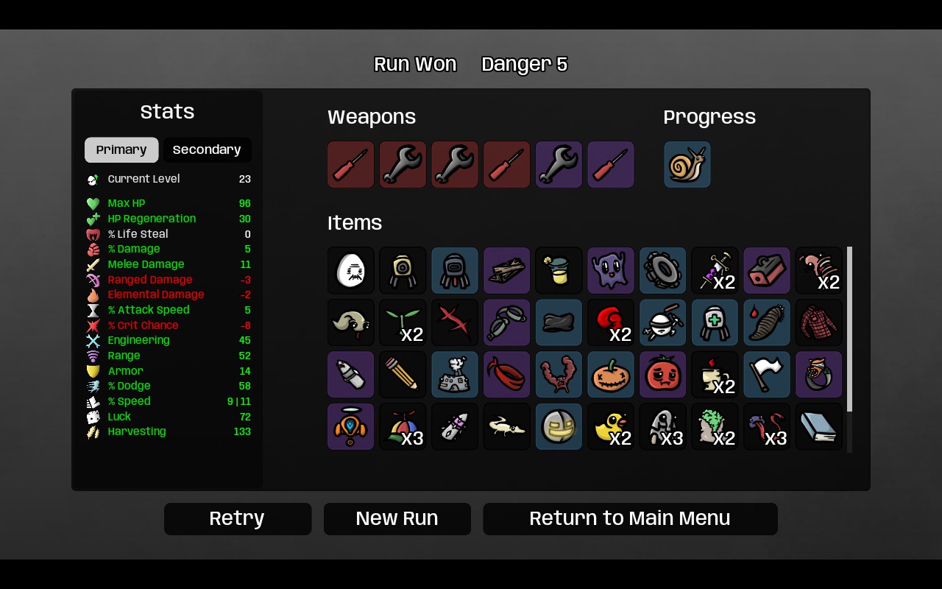This screenshot has width=942, height=589.
Task: Select the propeller beanie hat item
Action: pos(403,427)
